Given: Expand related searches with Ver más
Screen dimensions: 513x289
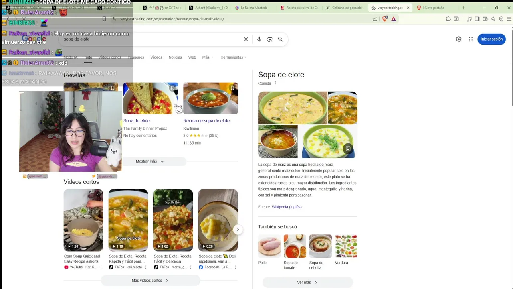Looking at the screenshot, I should tap(307, 283).
